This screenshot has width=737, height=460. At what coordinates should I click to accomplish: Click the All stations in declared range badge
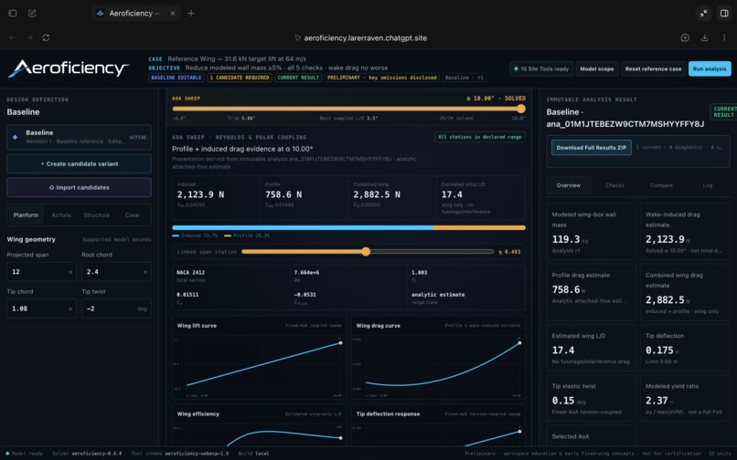click(x=480, y=137)
